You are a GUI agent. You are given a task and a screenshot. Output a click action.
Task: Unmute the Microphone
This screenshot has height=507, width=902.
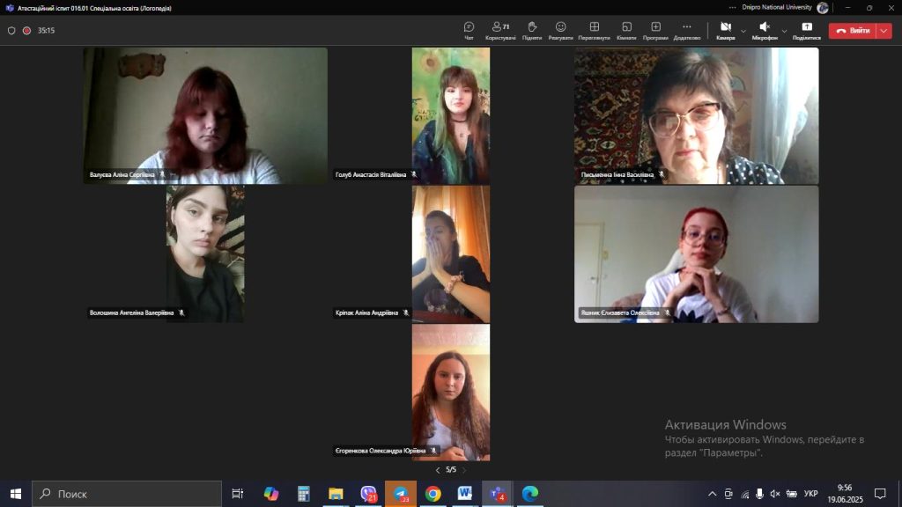pyautogui.click(x=765, y=31)
